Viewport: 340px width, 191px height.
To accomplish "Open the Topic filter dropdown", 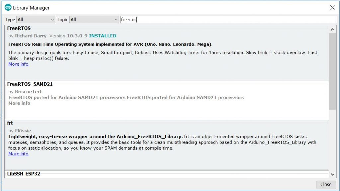I will (94, 20).
